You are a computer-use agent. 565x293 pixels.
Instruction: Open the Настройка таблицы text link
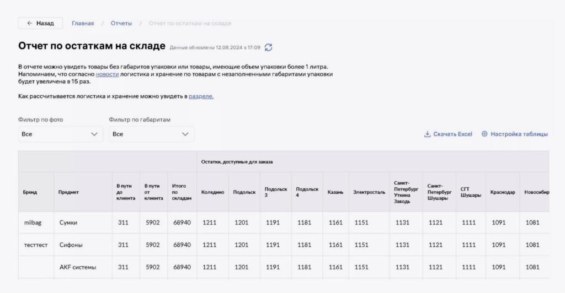point(519,134)
